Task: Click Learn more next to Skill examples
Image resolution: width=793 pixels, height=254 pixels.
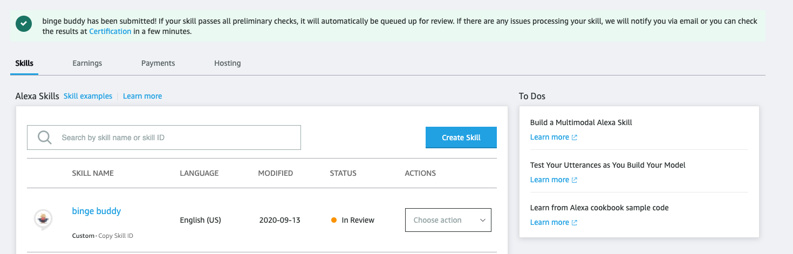Action: click(x=142, y=96)
